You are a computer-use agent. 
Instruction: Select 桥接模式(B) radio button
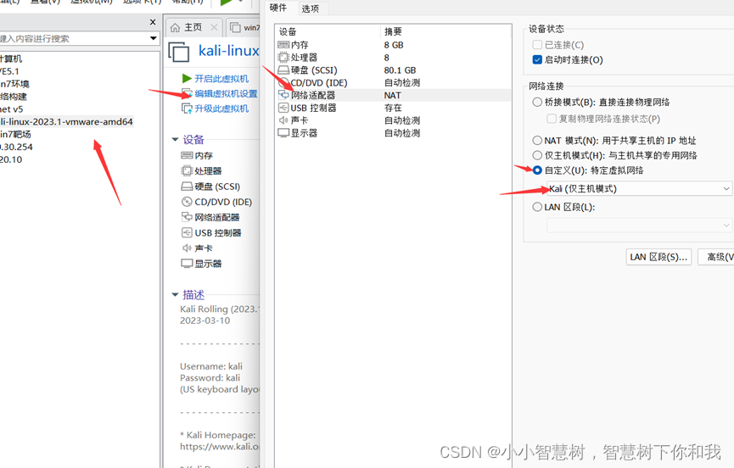click(x=537, y=102)
